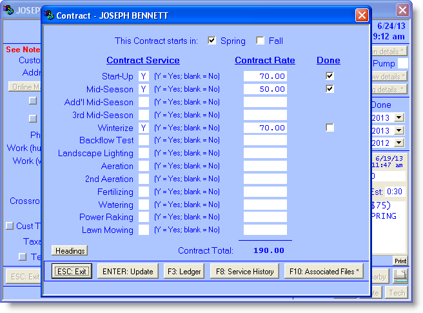The width and height of the screenshot is (423, 313).
Task: Uncheck the Done box for Start-Up
Action: (x=330, y=76)
